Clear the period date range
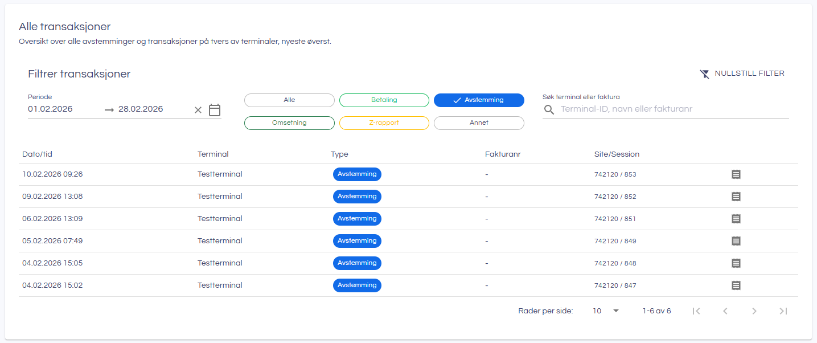The image size is (817, 343). pos(198,110)
